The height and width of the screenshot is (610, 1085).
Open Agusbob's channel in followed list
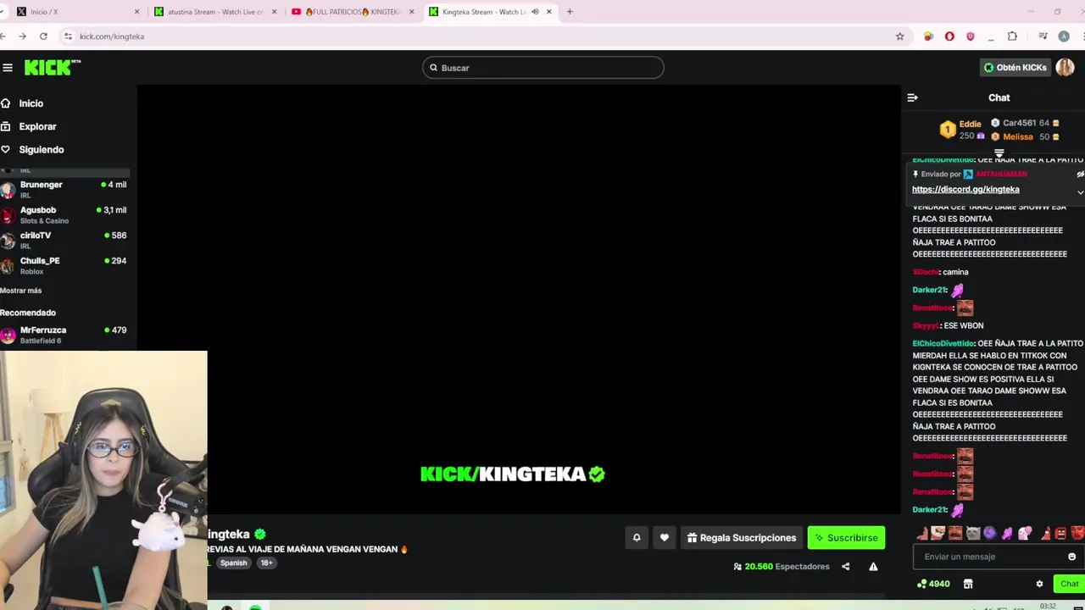[x=64, y=214]
